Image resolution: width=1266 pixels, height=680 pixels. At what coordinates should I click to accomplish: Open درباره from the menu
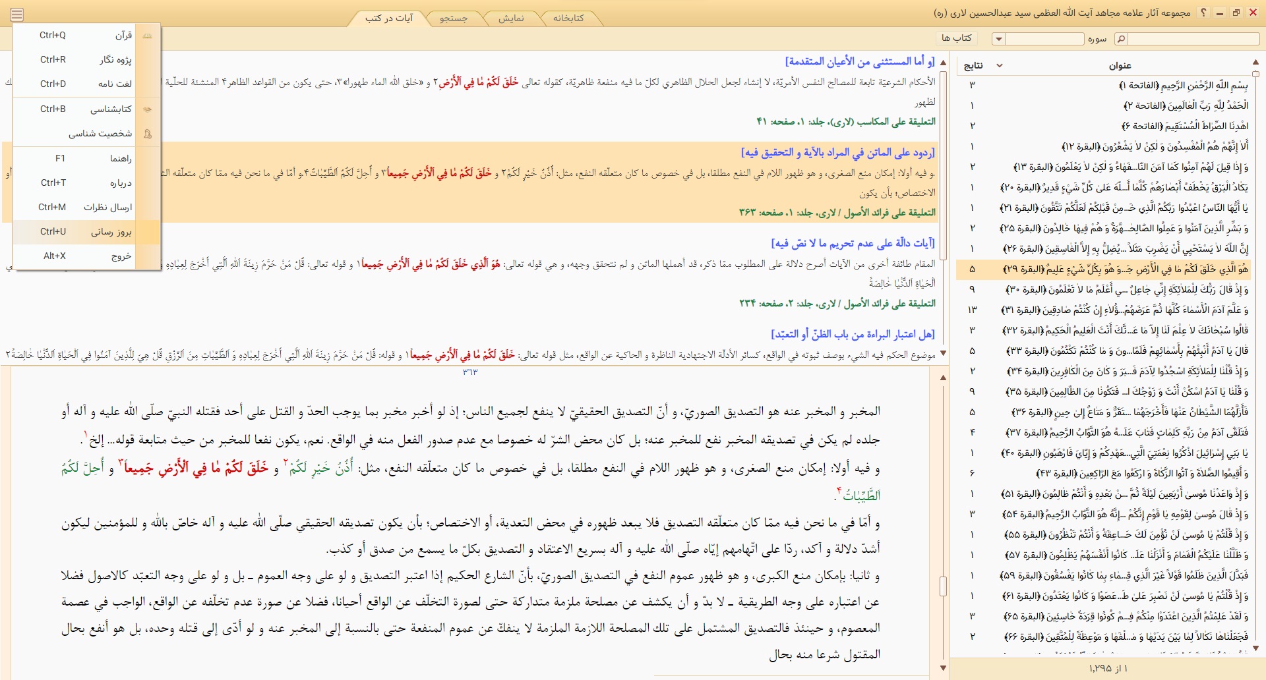pos(86,183)
